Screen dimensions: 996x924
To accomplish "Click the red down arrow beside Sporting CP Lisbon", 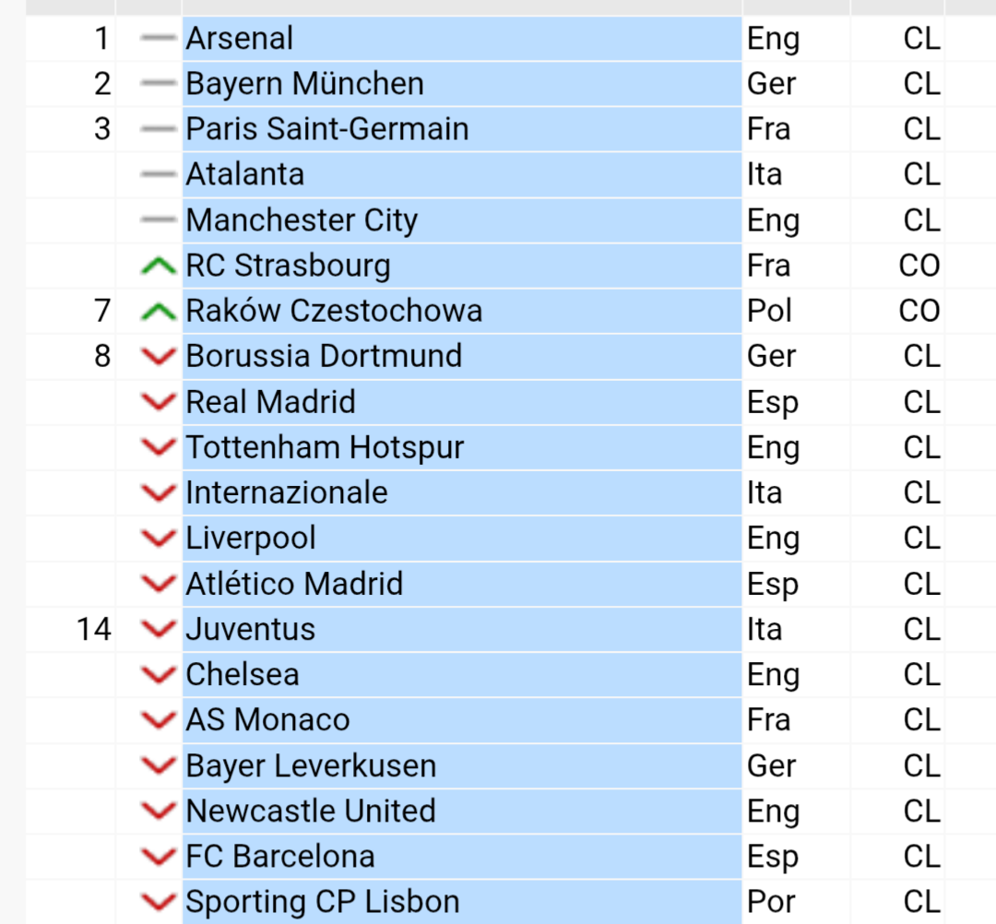I will pyautogui.click(x=159, y=901).
